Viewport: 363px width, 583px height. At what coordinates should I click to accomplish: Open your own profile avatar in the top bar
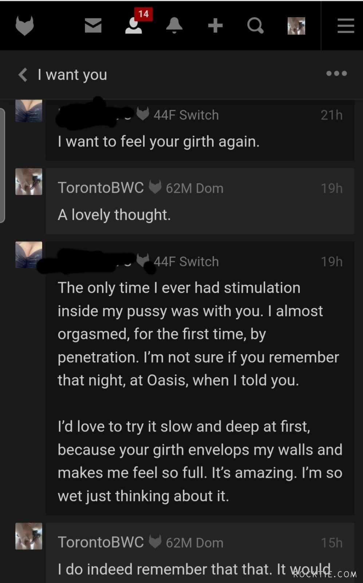point(296,26)
